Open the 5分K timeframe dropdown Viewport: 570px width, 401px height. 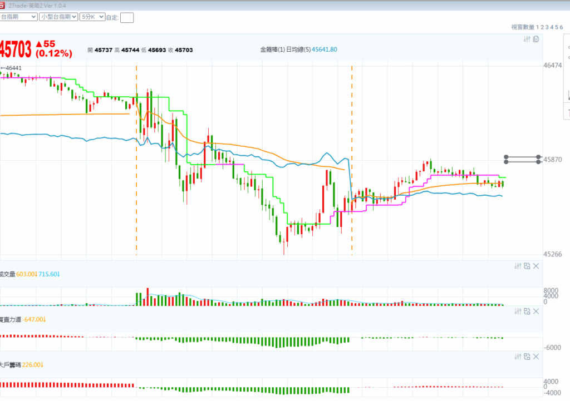coord(92,17)
